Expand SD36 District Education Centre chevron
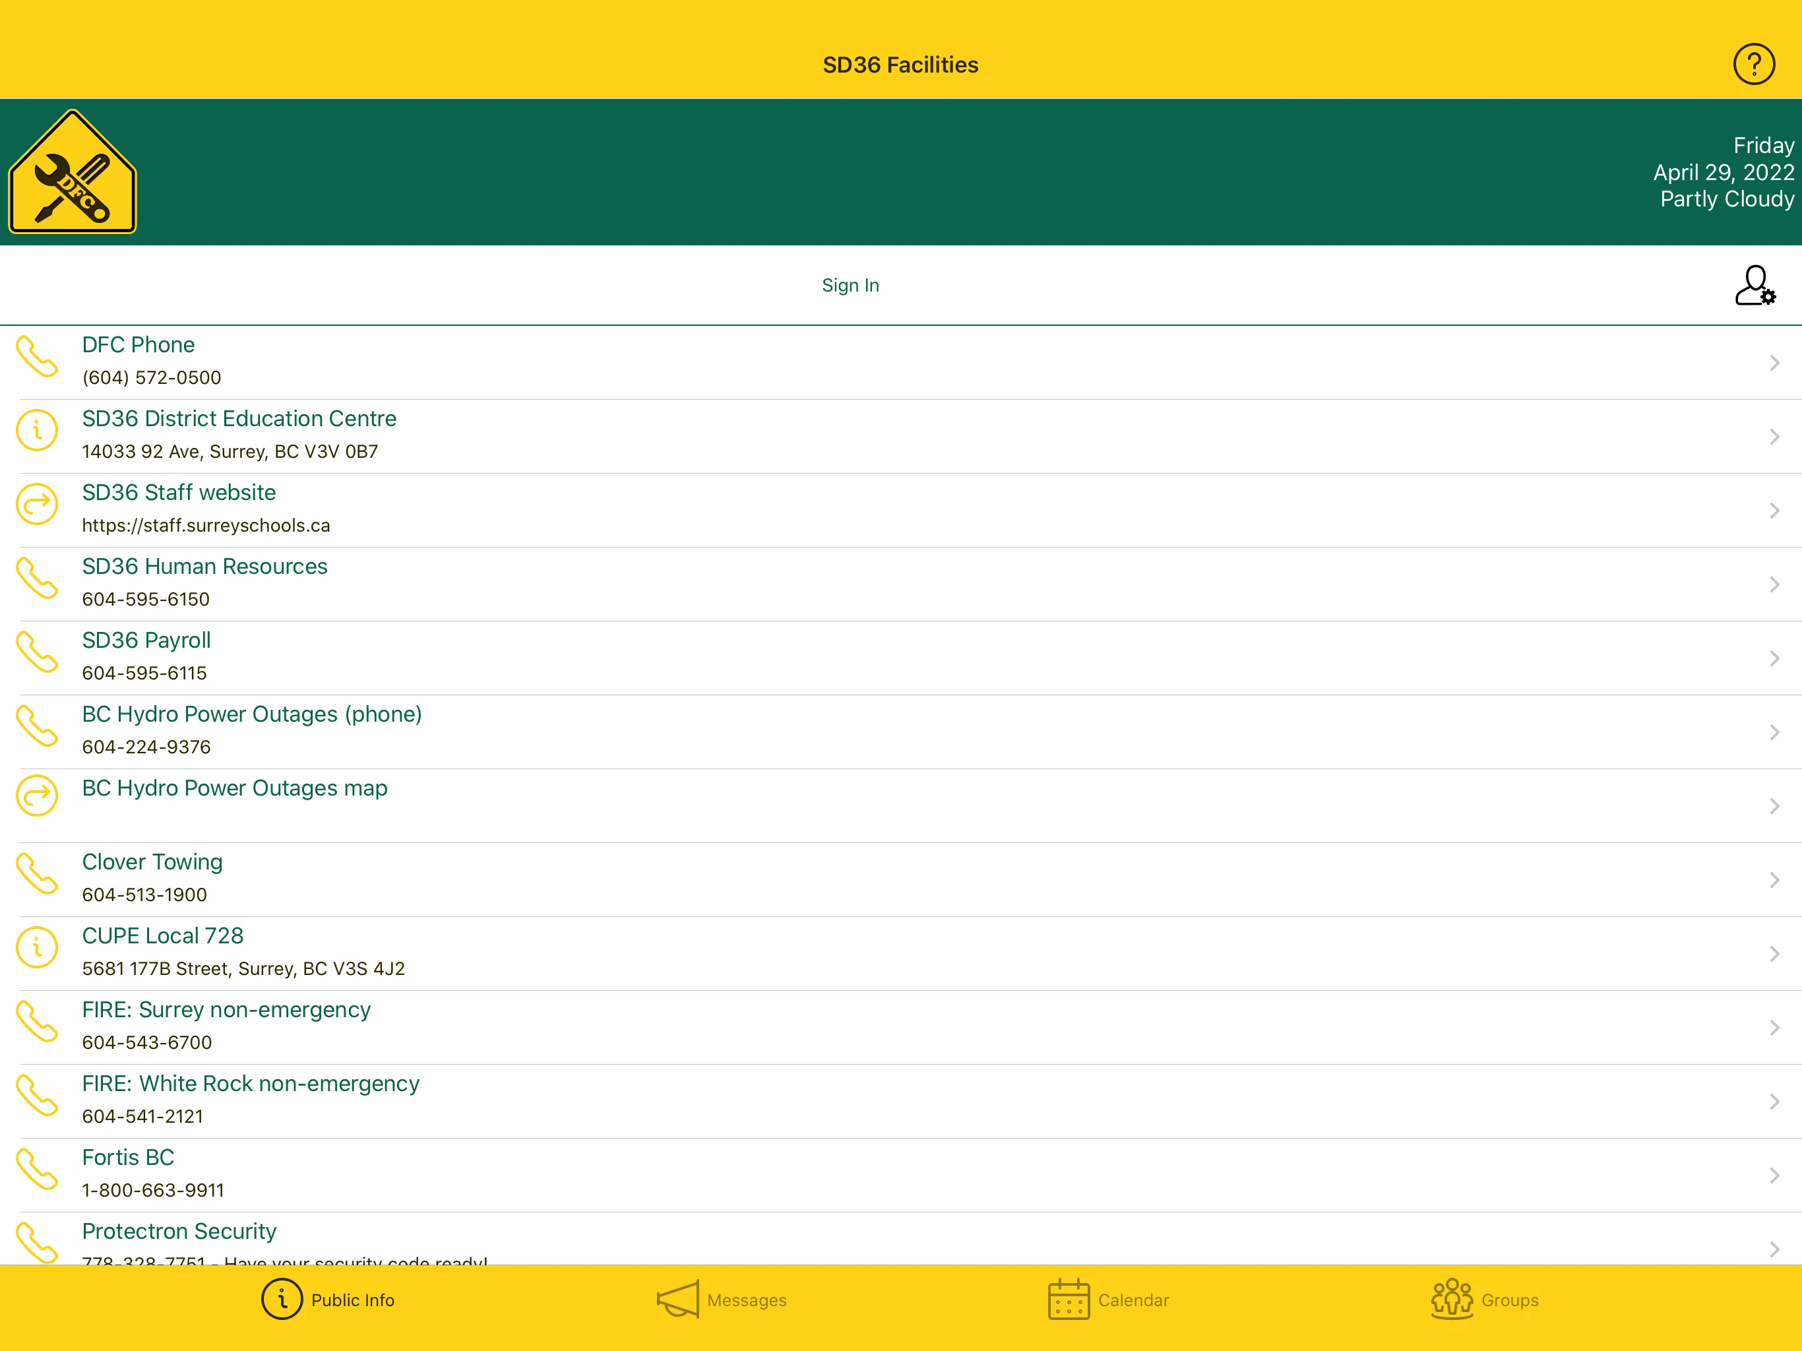The image size is (1802, 1351). pyautogui.click(x=1774, y=437)
